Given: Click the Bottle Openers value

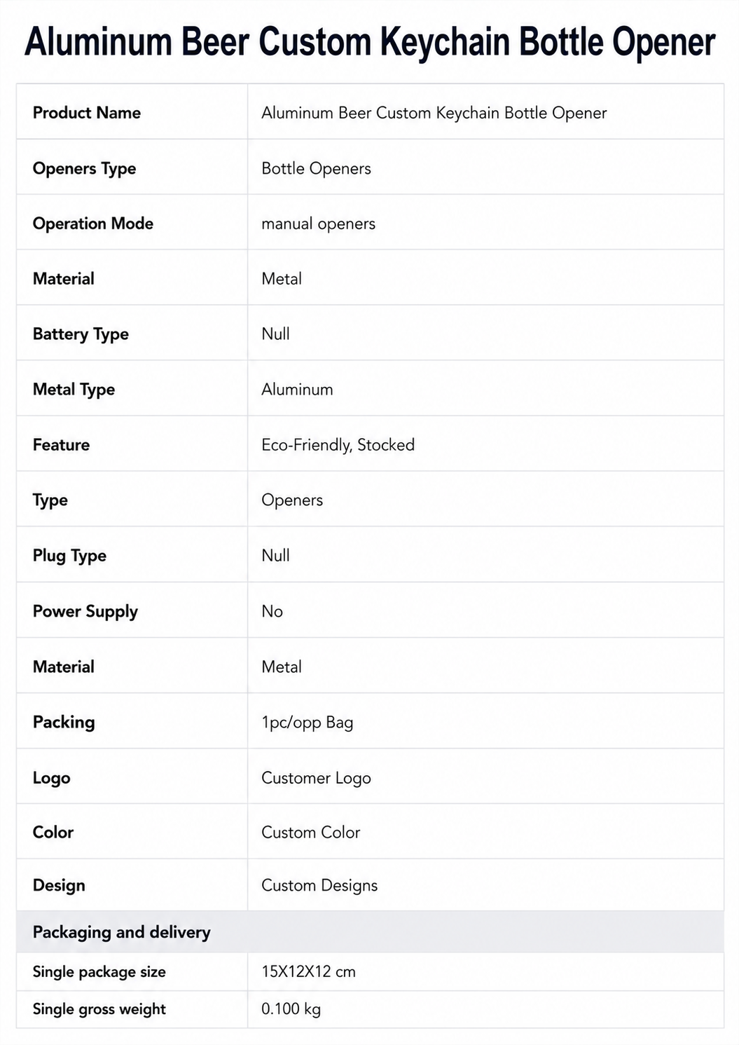Looking at the screenshot, I should (316, 169).
